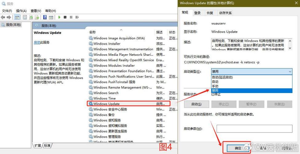
Task: Click gear icon of Windows Search
Action: pyautogui.click(x=91, y=93)
